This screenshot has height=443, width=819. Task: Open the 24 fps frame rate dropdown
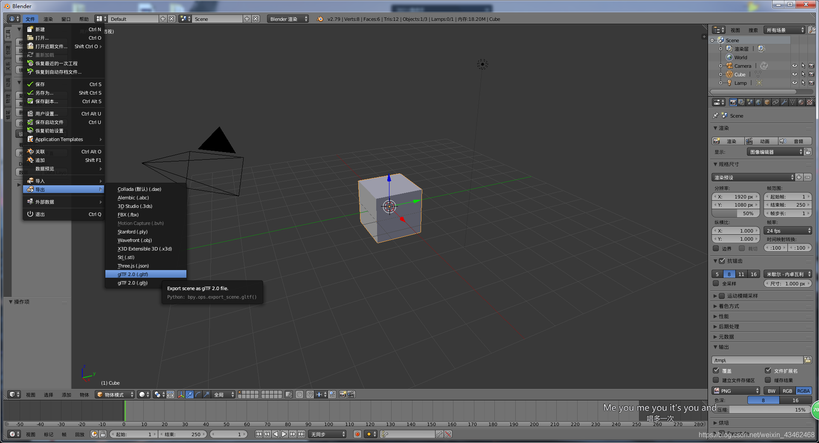(788, 230)
